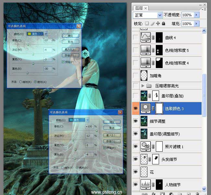This screenshot has width=211, height=195.
Task: Click 载入(L)... in the upper dialog
Action: [70, 49]
